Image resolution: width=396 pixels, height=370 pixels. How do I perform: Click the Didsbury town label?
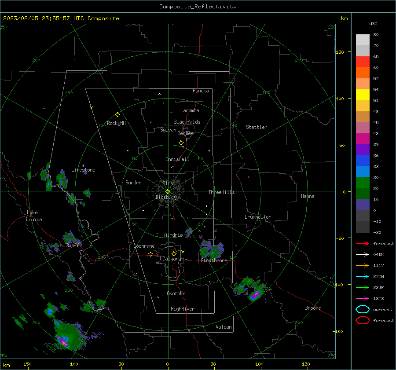point(166,197)
